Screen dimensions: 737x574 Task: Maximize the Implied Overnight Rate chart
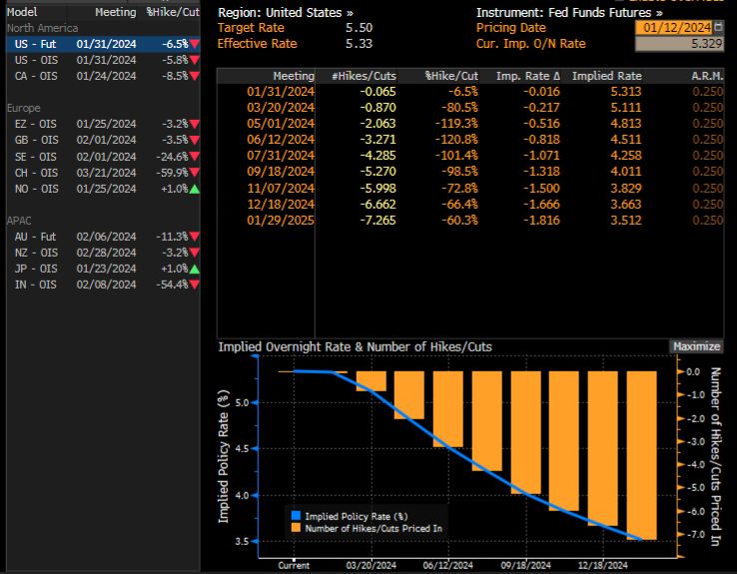pyautogui.click(x=696, y=346)
